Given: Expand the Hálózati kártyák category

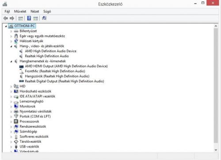Looking at the screenshot, I should point(11,41).
